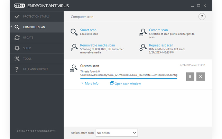This screenshot has height=139, width=222.
Task: Open the Action after scan dropdown
Action: point(117,133)
